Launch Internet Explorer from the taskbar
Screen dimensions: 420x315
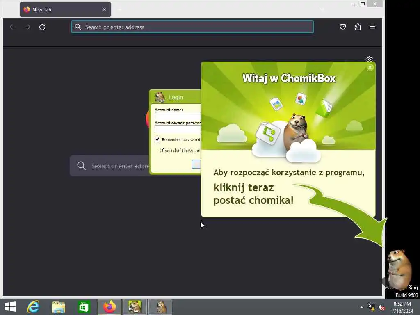pyautogui.click(x=33, y=307)
